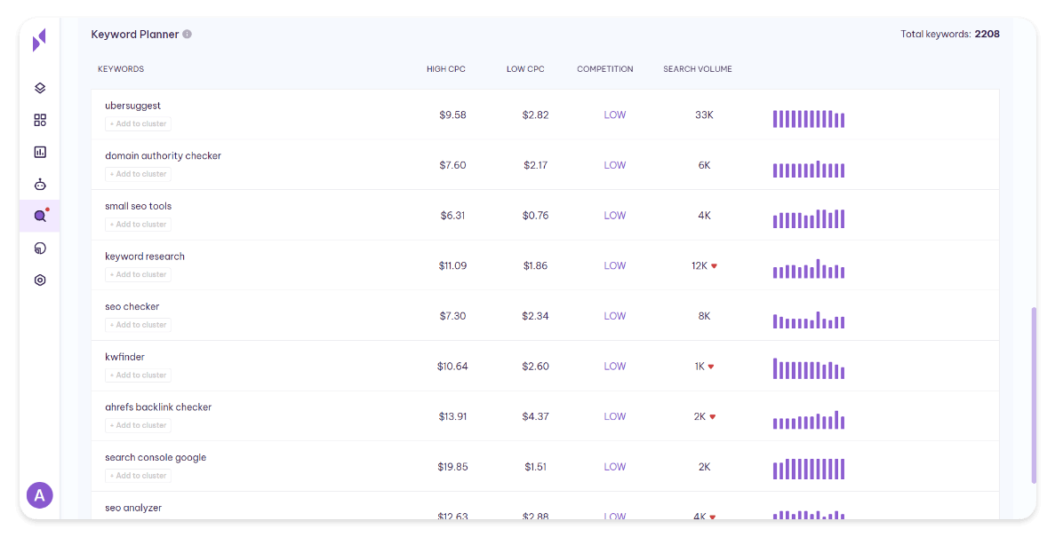This screenshot has height=537, width=1055.
Task: Sort by the SEARCH VOLUME column header
Action: [x=697, y=69]
